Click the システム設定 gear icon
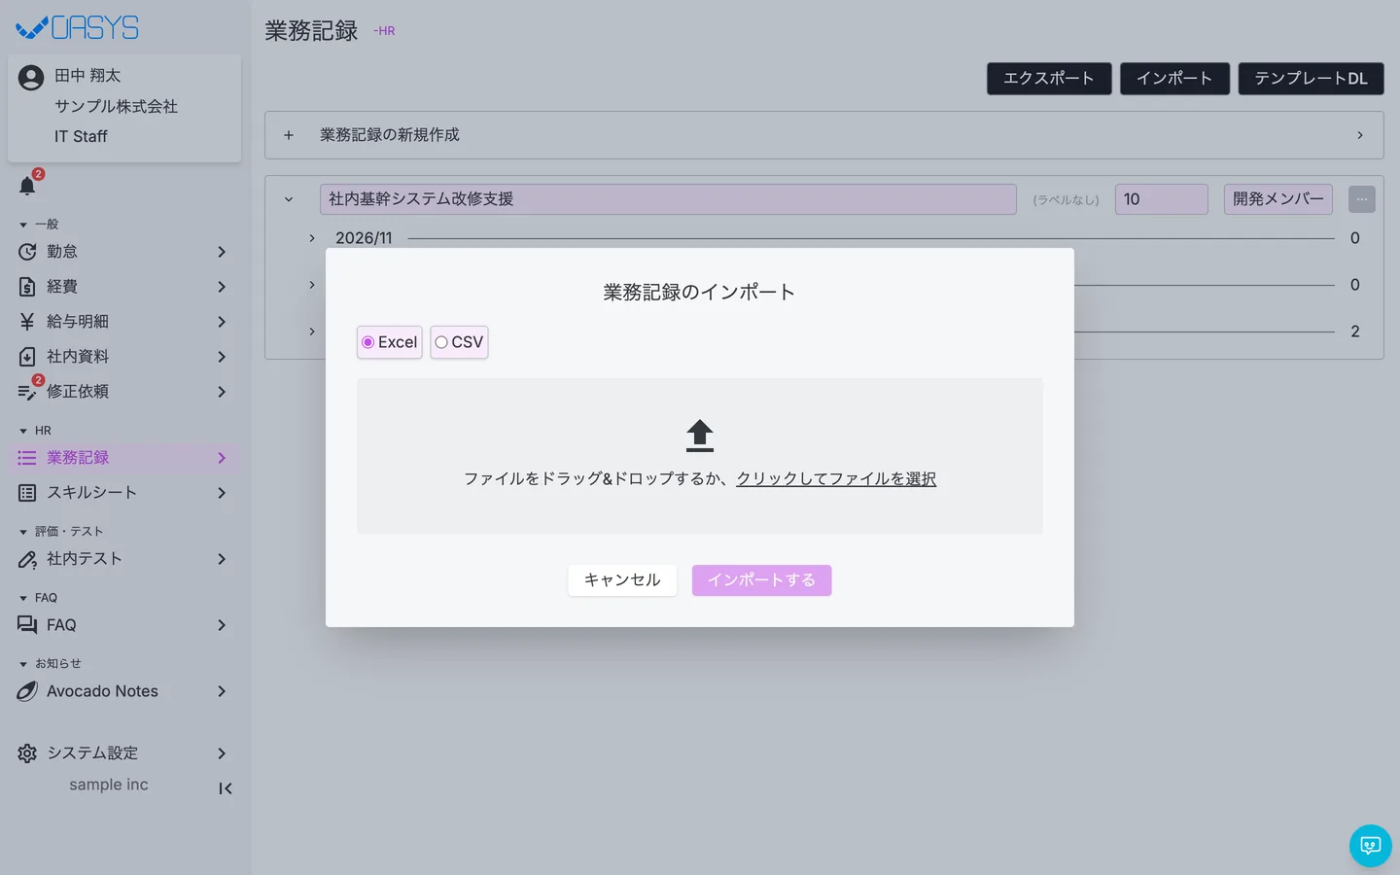The width and height of the screenshot is (1400, 875). click(27, 753)
